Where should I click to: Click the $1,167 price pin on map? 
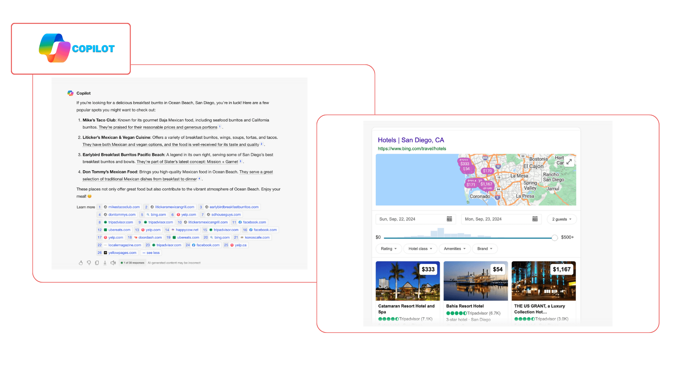(486, 184)
